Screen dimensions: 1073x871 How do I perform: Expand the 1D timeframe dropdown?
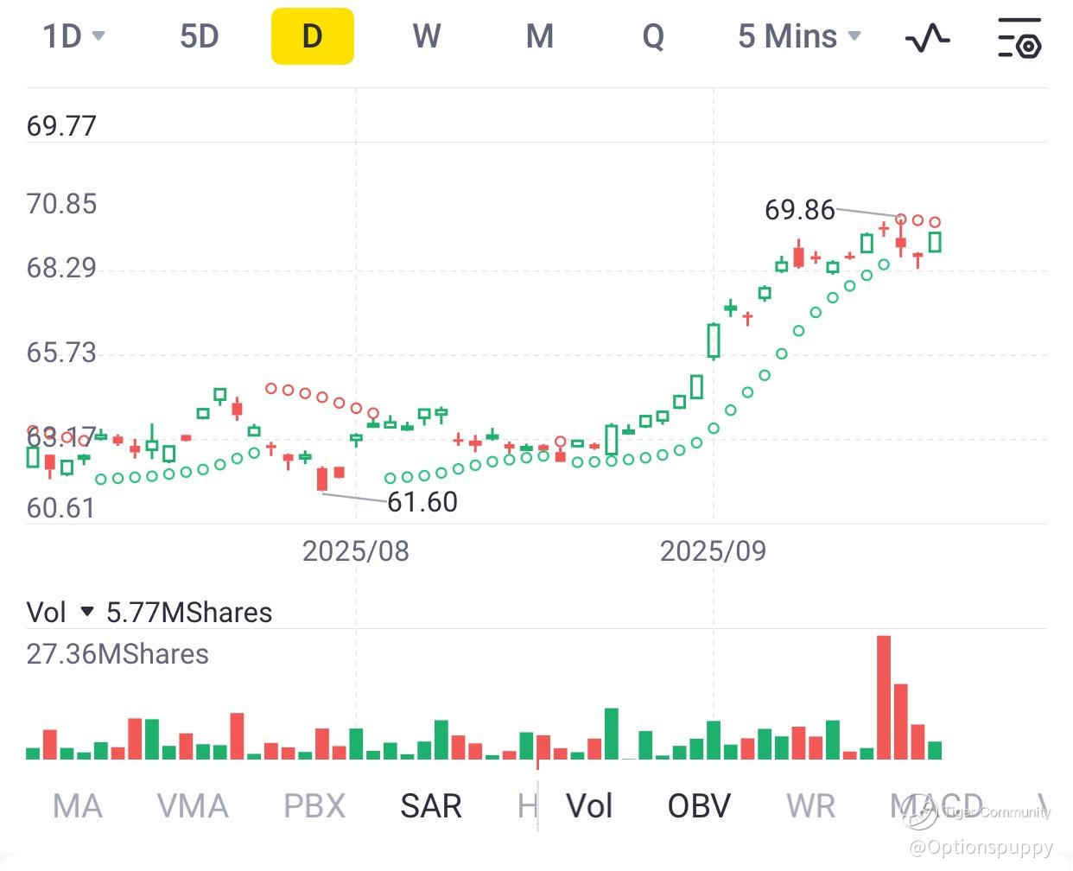(x=73, y=36)
